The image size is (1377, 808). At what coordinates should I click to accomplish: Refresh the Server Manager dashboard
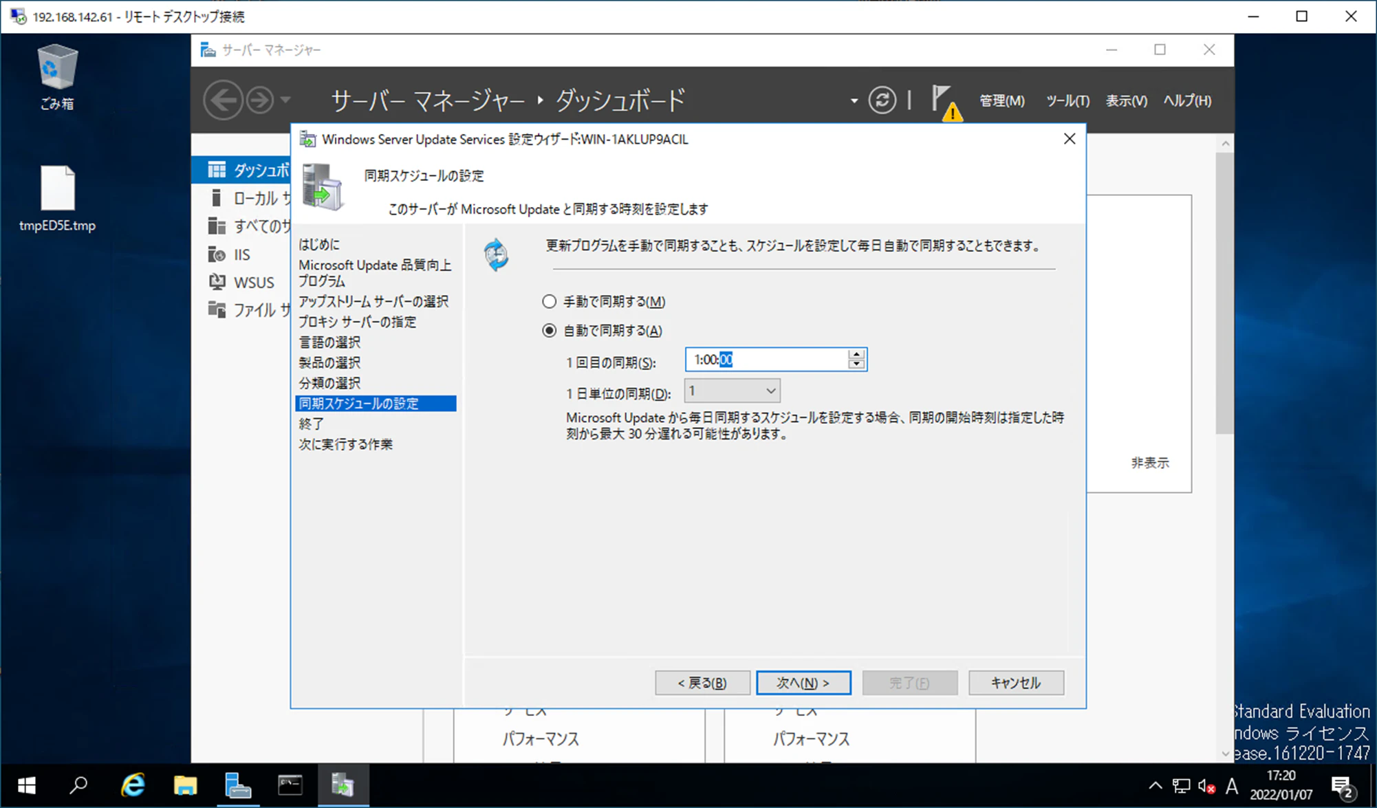pyautogui.click(x=882, y=100)
